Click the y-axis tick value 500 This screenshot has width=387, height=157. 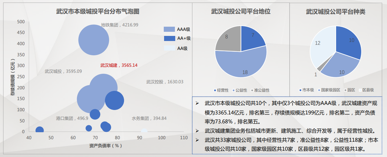click(x=21, y=22)
